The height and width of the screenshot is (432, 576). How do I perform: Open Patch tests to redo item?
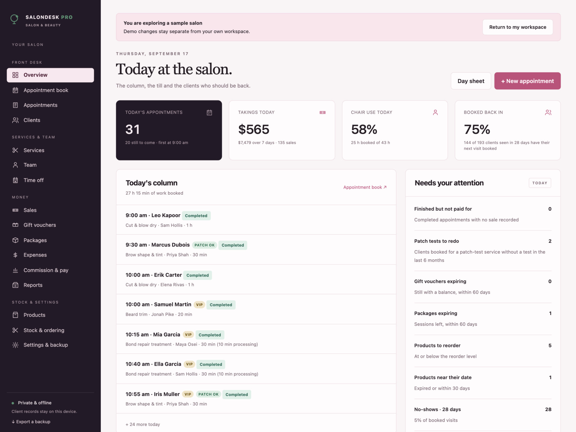pyautogui.click(x=483, y=250)
